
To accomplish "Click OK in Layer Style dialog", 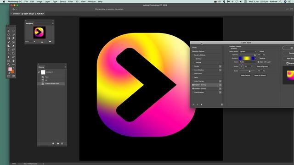I will click(x=288, y=48).
